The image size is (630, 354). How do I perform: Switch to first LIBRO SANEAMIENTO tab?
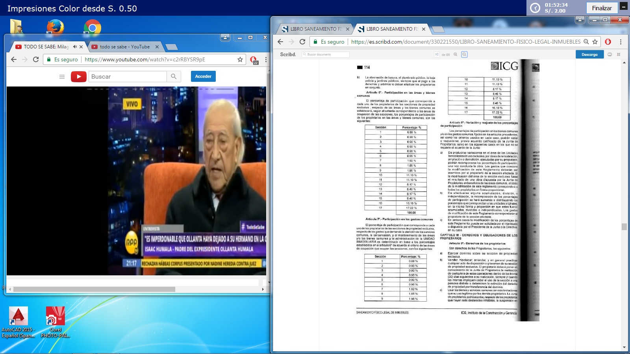click(313, 29)
